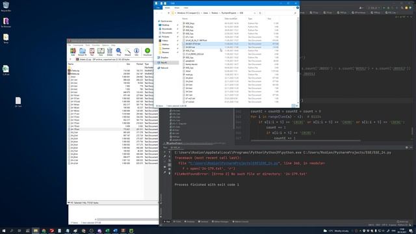
Task: Click the green VirusScan icon in WinRAR
Action: coord(148,51)
